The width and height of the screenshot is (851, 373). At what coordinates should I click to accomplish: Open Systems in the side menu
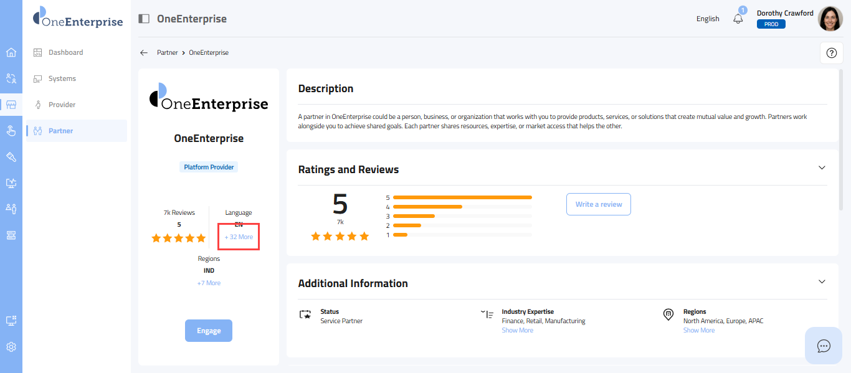coord(62,78)
